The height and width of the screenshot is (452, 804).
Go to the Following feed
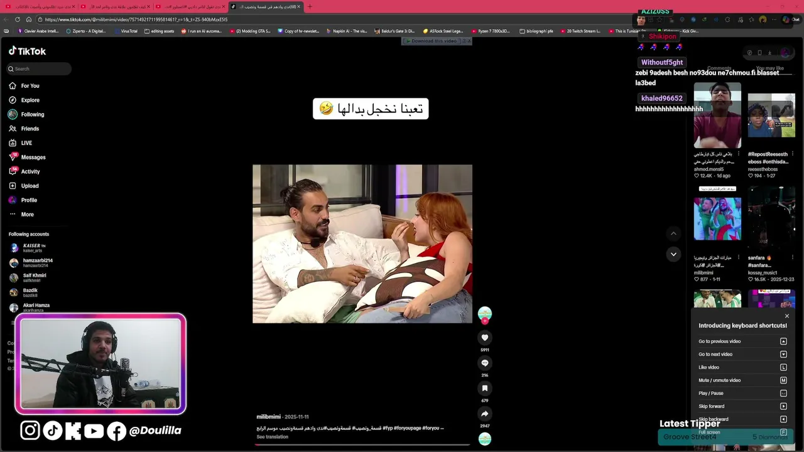pyautogui.click(x=26, y=114)
